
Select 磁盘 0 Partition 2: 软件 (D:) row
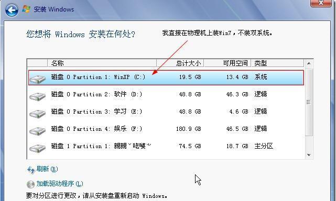coord(166,94)
